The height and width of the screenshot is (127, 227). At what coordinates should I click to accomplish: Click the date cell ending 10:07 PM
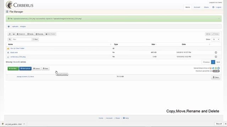184,53
